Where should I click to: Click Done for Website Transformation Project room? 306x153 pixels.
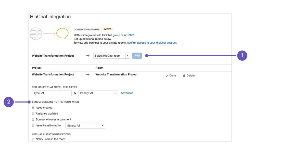click(171, 75)
